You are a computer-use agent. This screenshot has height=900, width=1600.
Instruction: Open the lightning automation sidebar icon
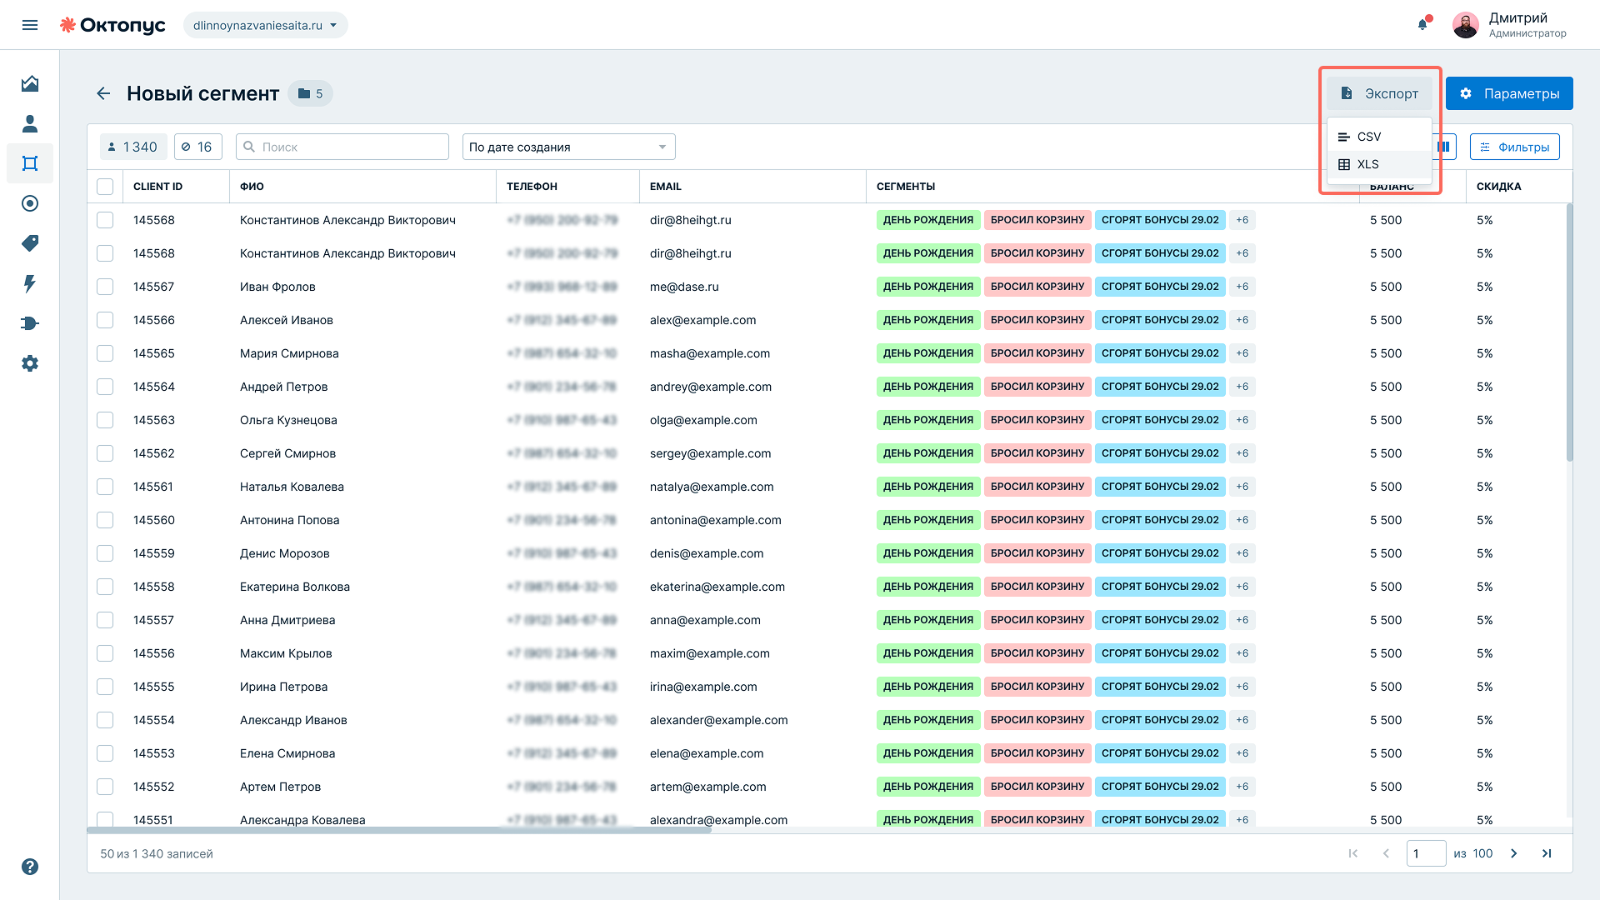[30, 283]
